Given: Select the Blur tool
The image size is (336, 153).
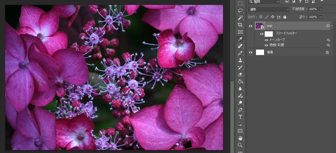Looking at the screenshot, I should click(240, 88).
